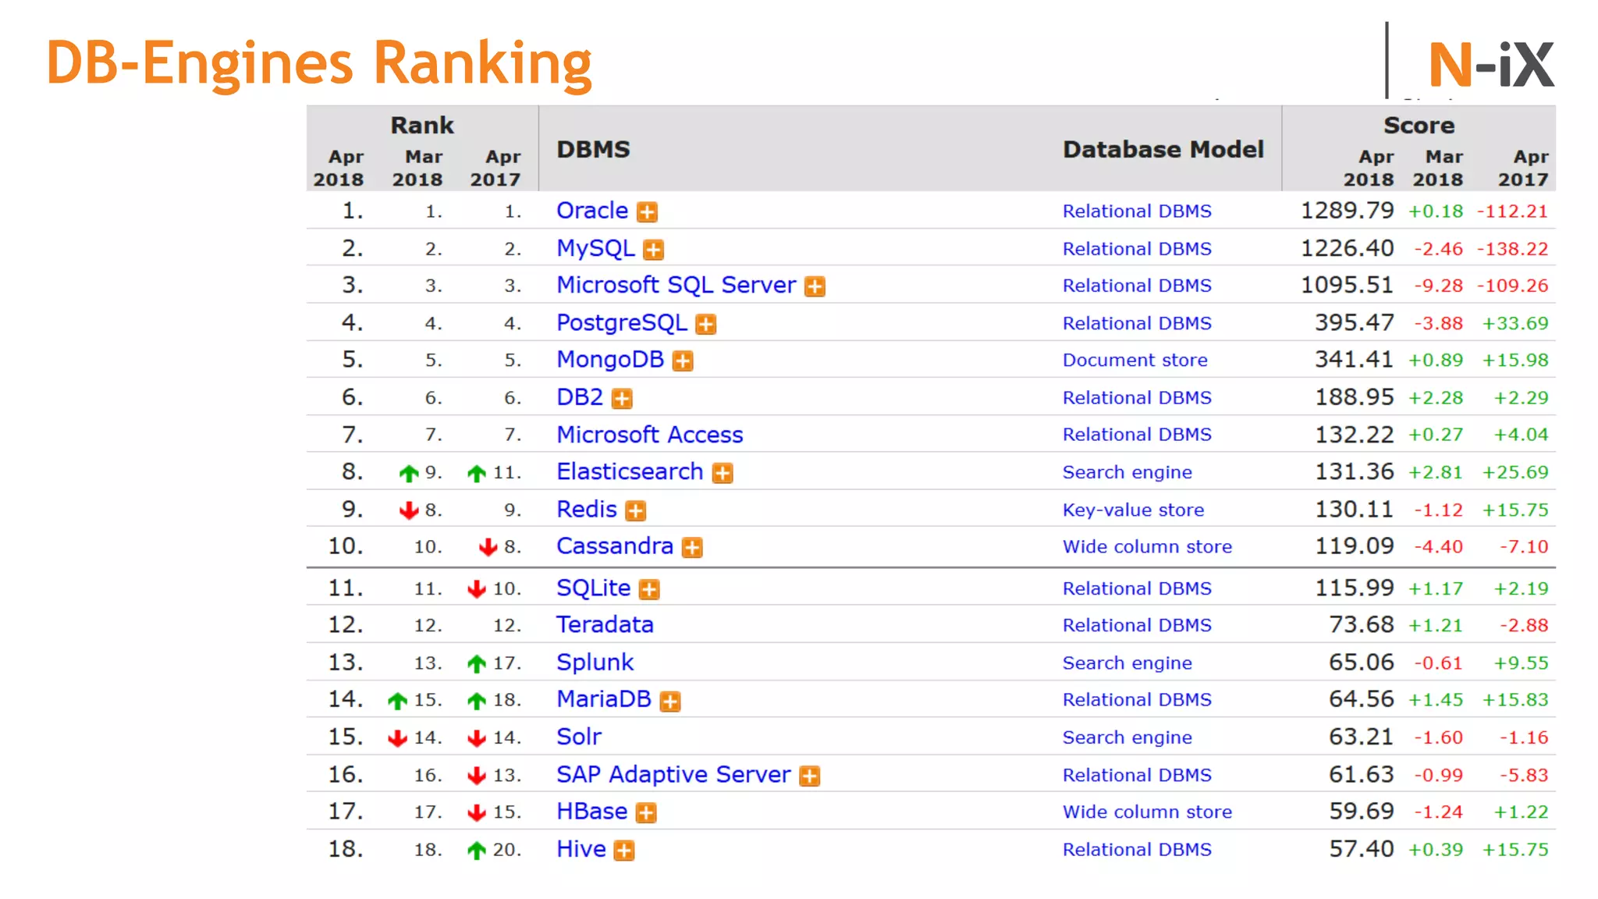Click the N-iX logo
Image resolution: width=1598 pixels, height=899 pixels.
click(1491, 64)
